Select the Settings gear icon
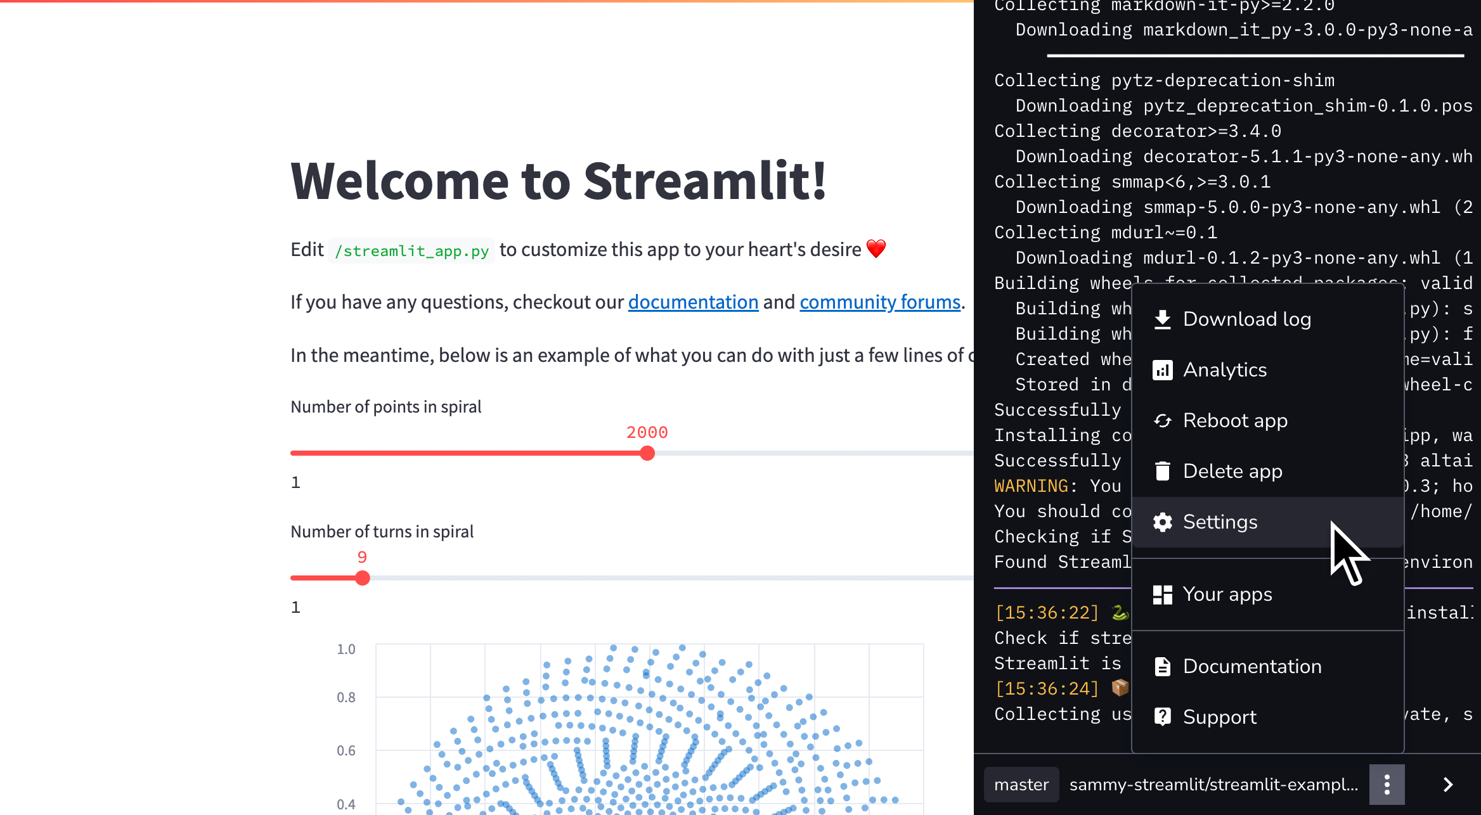The image size is (1481, 815). [1163, 522]
